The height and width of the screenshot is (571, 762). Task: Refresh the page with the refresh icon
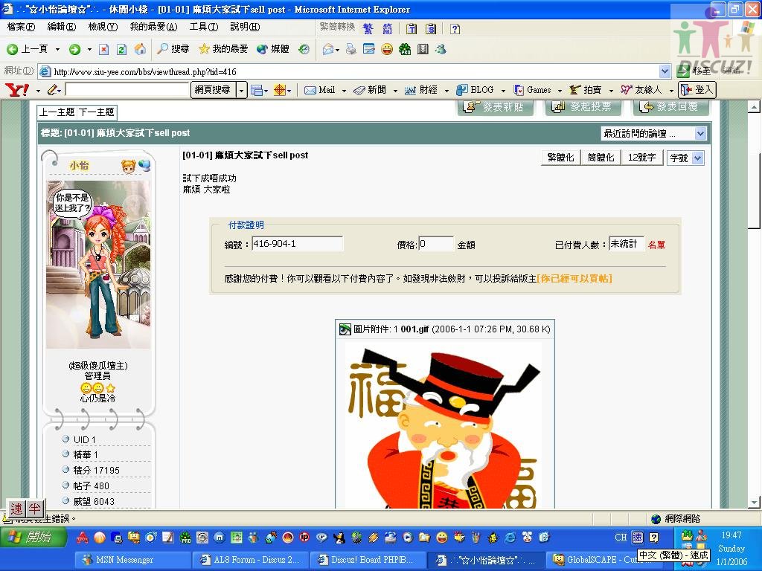coord(121,49)
